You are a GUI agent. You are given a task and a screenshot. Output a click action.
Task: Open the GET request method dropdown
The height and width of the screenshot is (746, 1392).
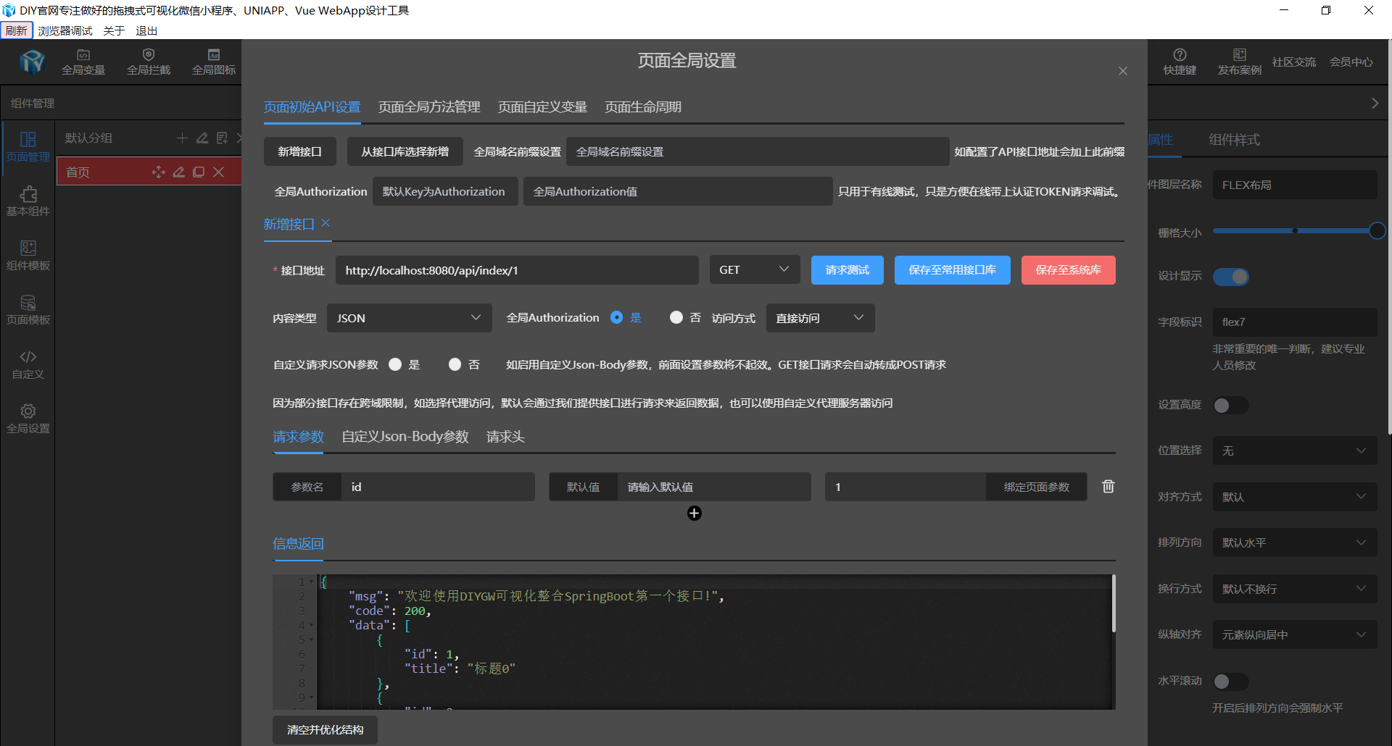click(x=754, y=269)
